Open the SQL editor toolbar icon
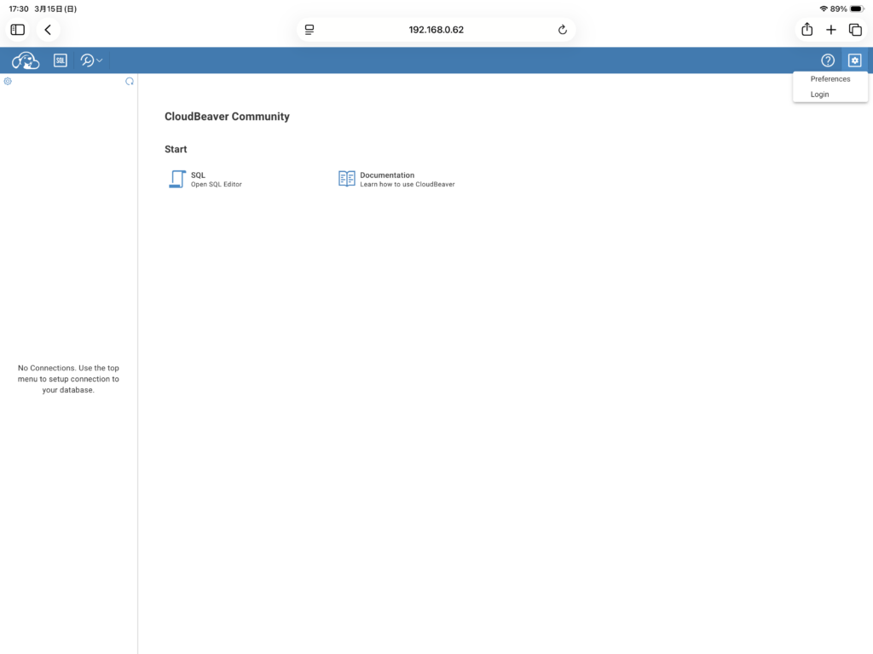The height and width of the screenshot is (654, 873). click(x=60, y=60)
